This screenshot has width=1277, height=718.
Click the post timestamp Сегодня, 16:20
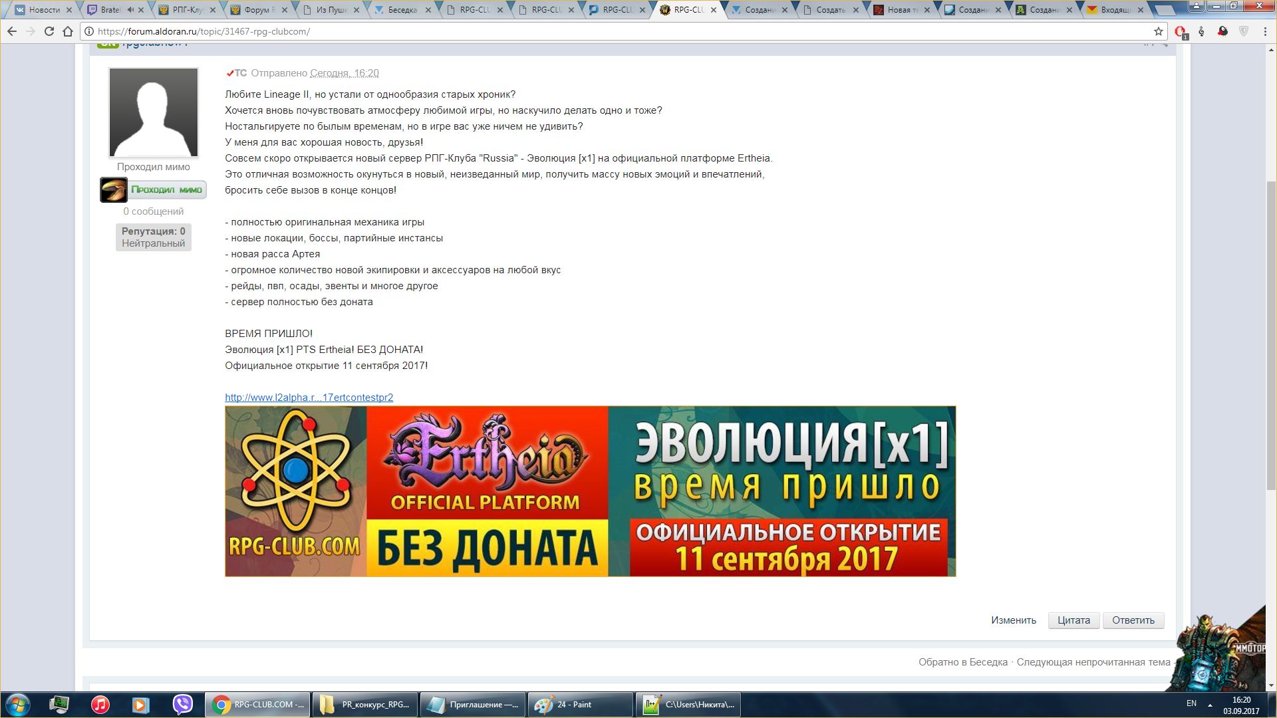pos(345,73)
